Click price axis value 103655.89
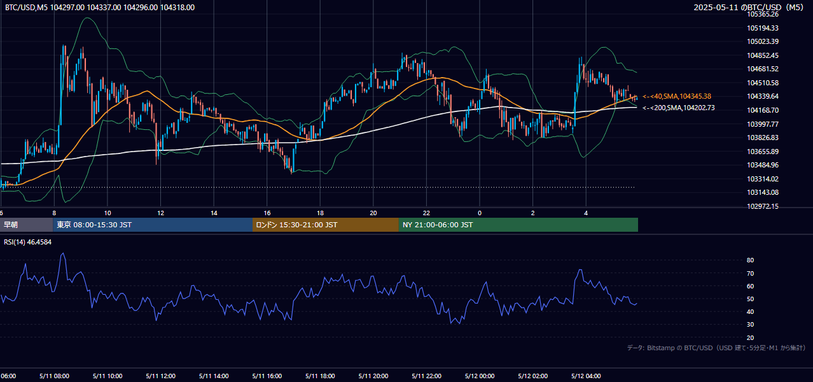 tap(763, 152)
